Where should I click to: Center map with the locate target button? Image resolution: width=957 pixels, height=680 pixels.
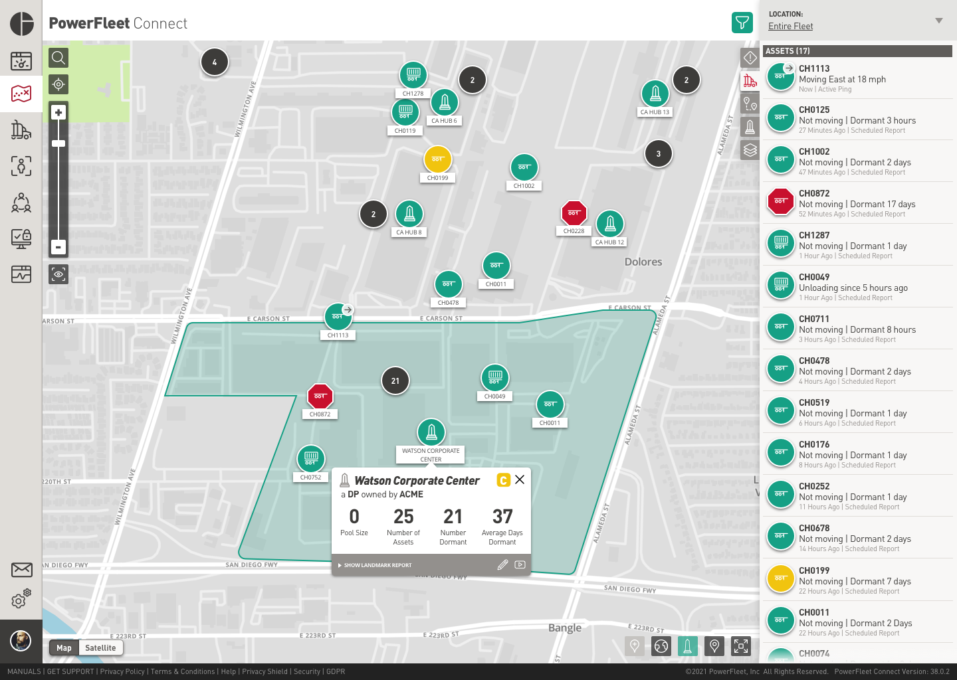click(58, 84)
